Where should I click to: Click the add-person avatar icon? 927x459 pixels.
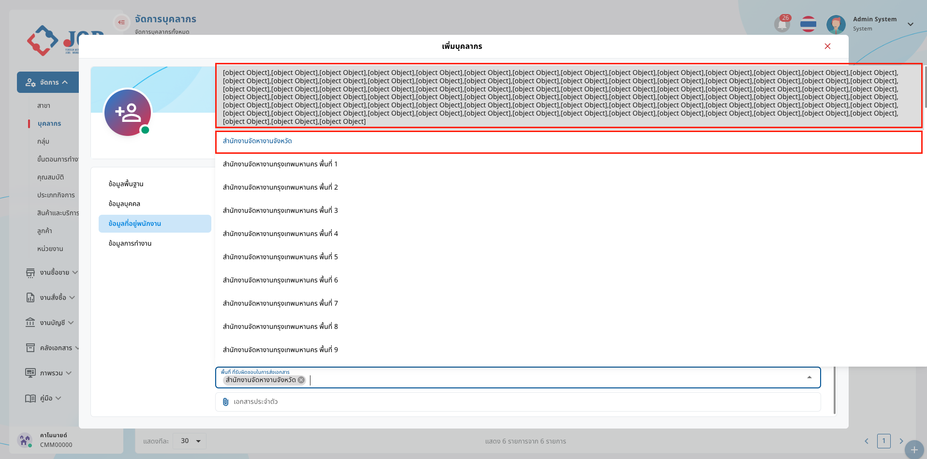pos(128,113)
